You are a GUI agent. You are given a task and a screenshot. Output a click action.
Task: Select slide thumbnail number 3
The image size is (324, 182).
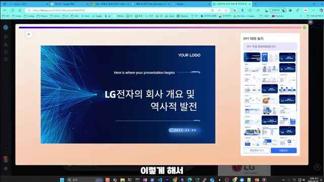click(x=287, y=57)
